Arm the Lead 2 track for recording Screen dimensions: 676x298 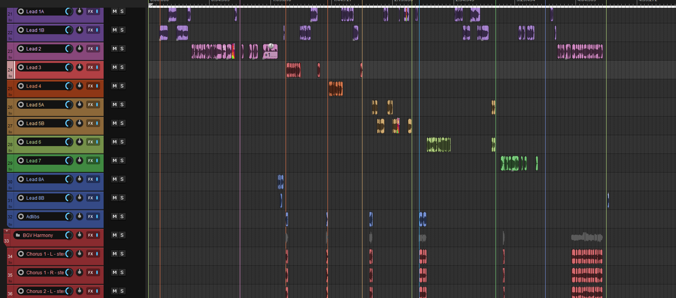point(21,49)
